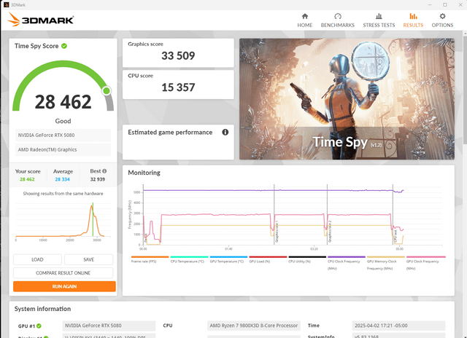The height and width of the screenshot is (338, 467).
Task: Click the 3DMark logo
Action: click(41, 20)
